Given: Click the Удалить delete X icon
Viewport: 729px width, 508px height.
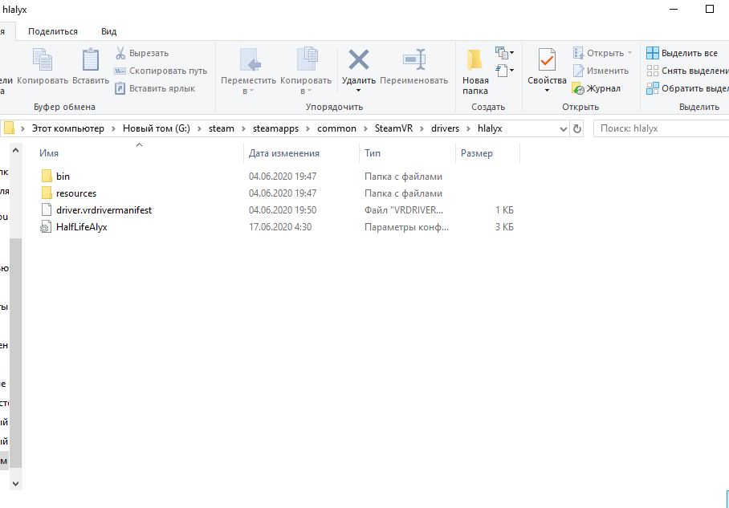Looking at the screenshot, I should click(358, 59).
